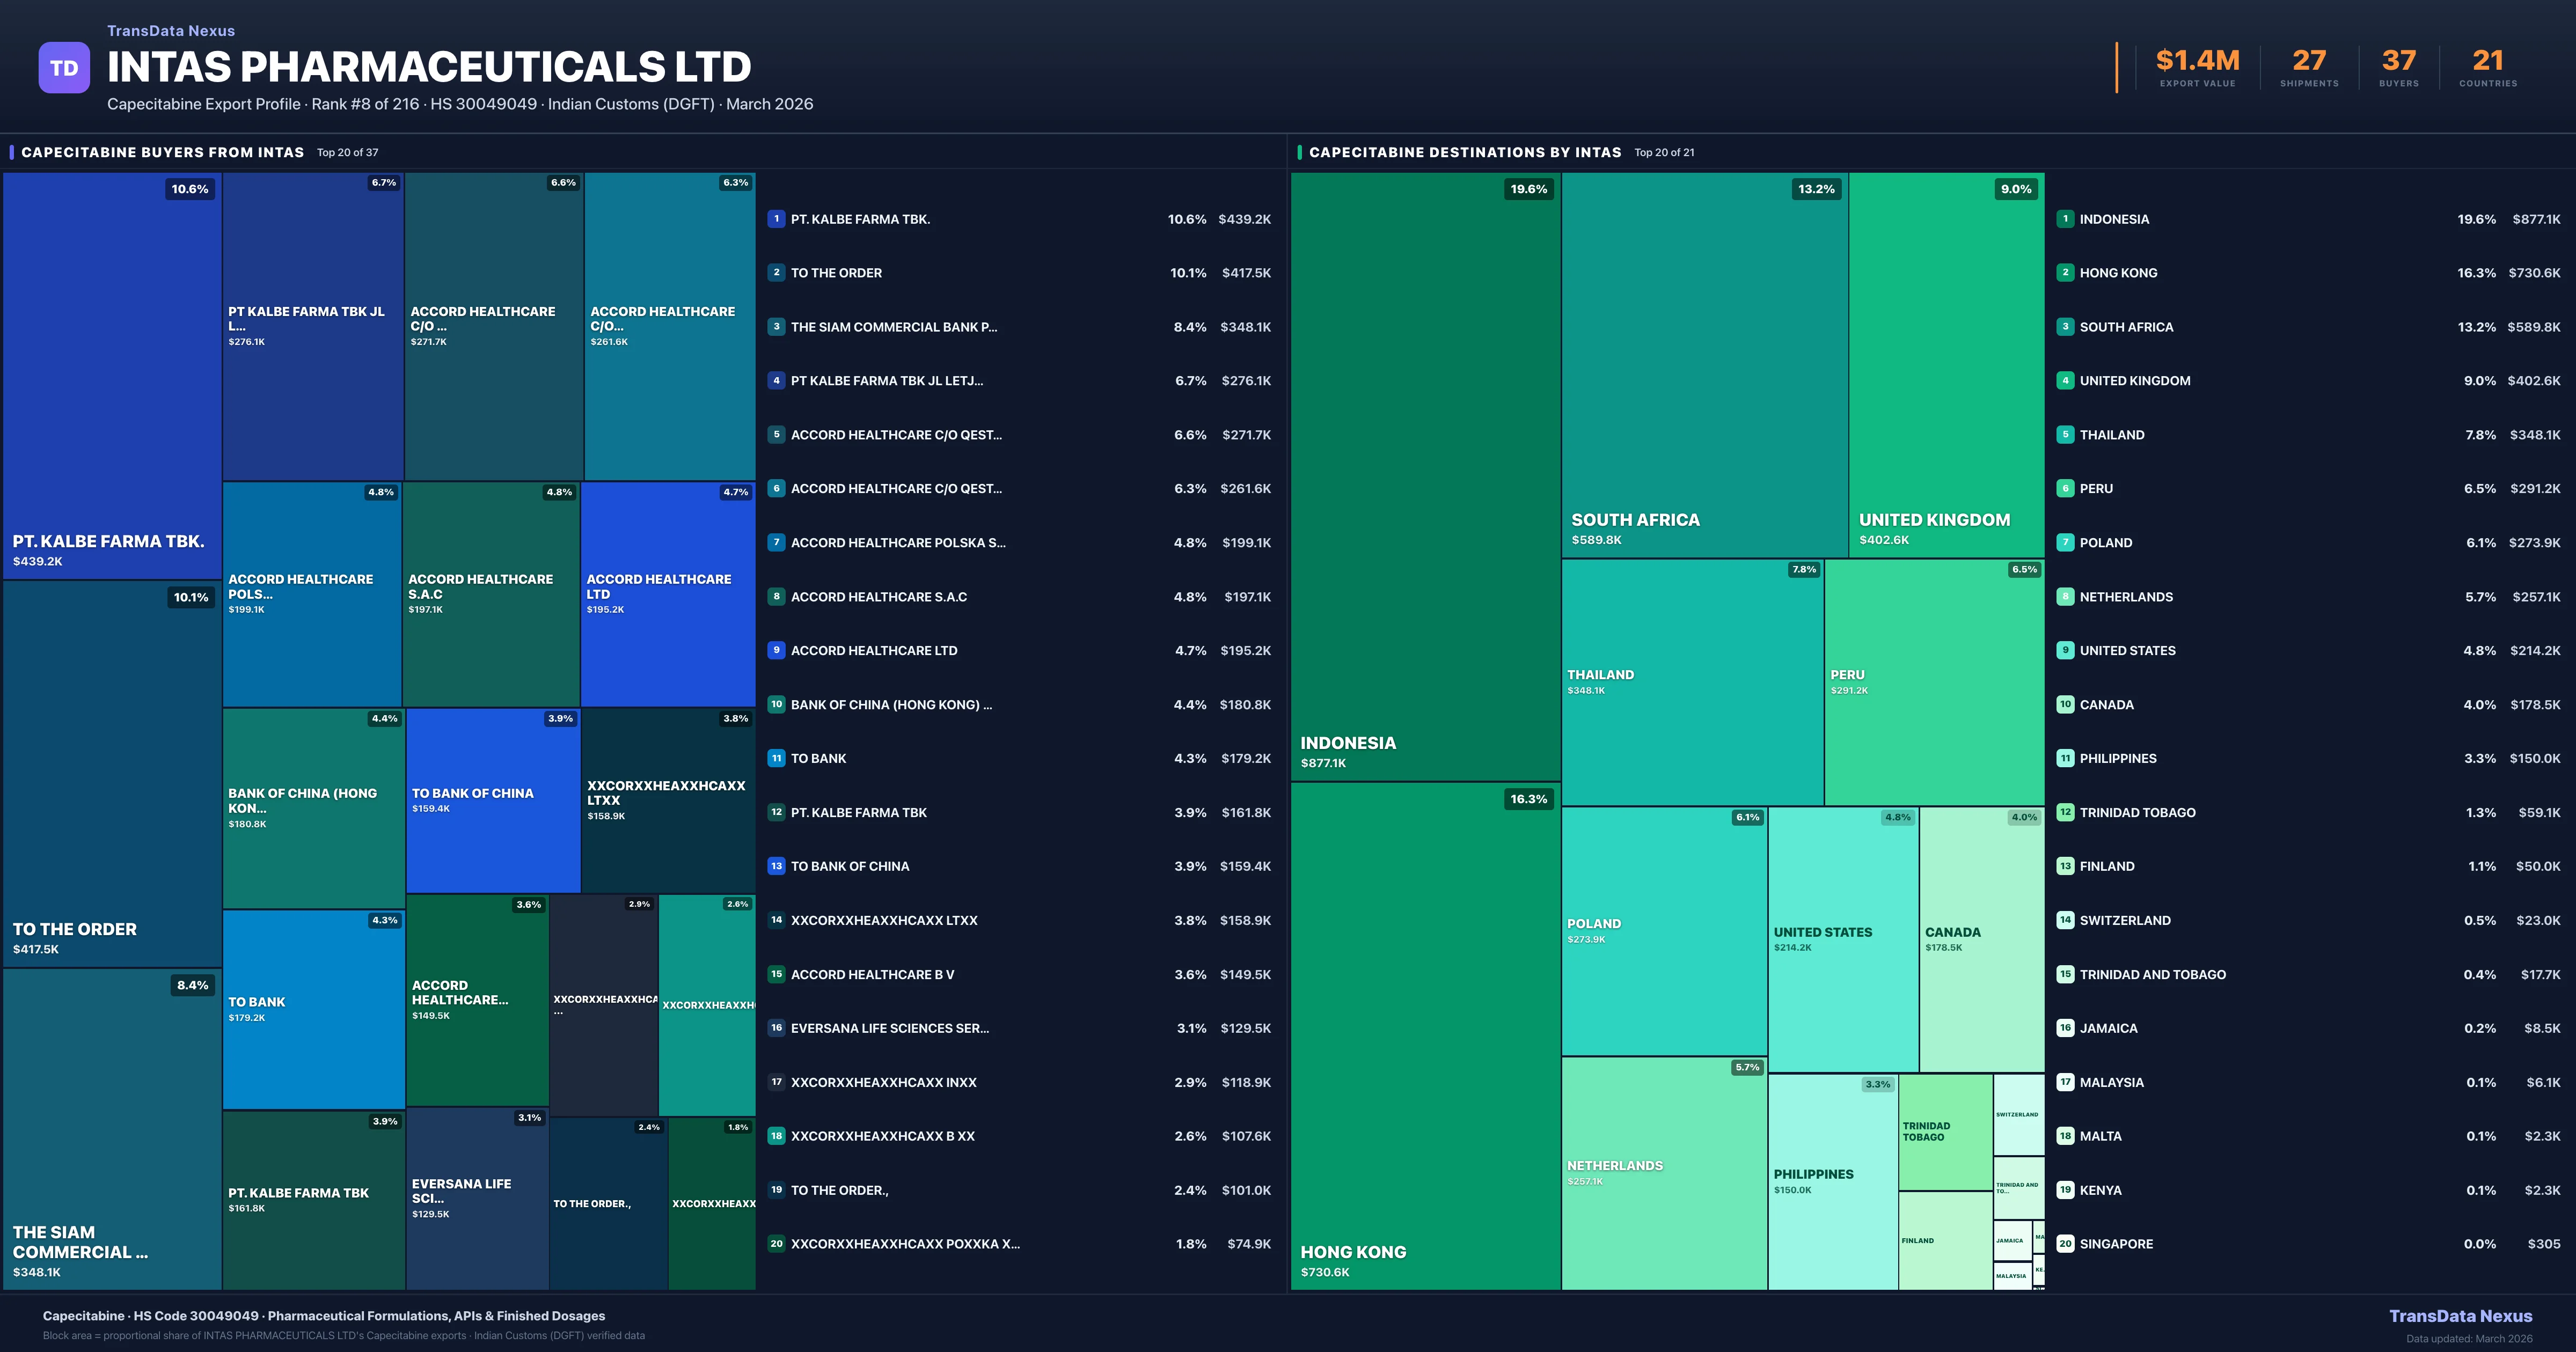This screenshot has width=2576, height=1352.
Task: Click the 19.6% badge on INDONESIA tile
Action: click(x=1528, y=189)
